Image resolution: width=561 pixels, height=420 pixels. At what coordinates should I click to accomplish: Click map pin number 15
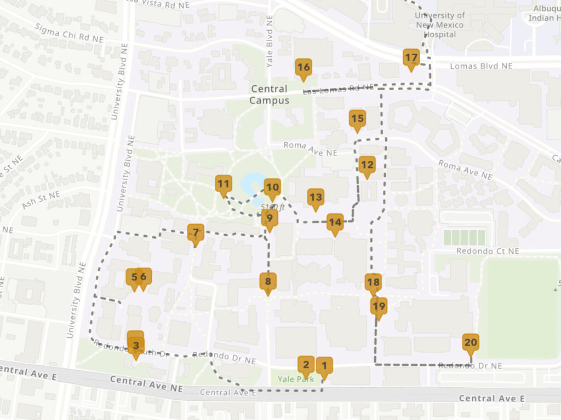click(357, 119)
